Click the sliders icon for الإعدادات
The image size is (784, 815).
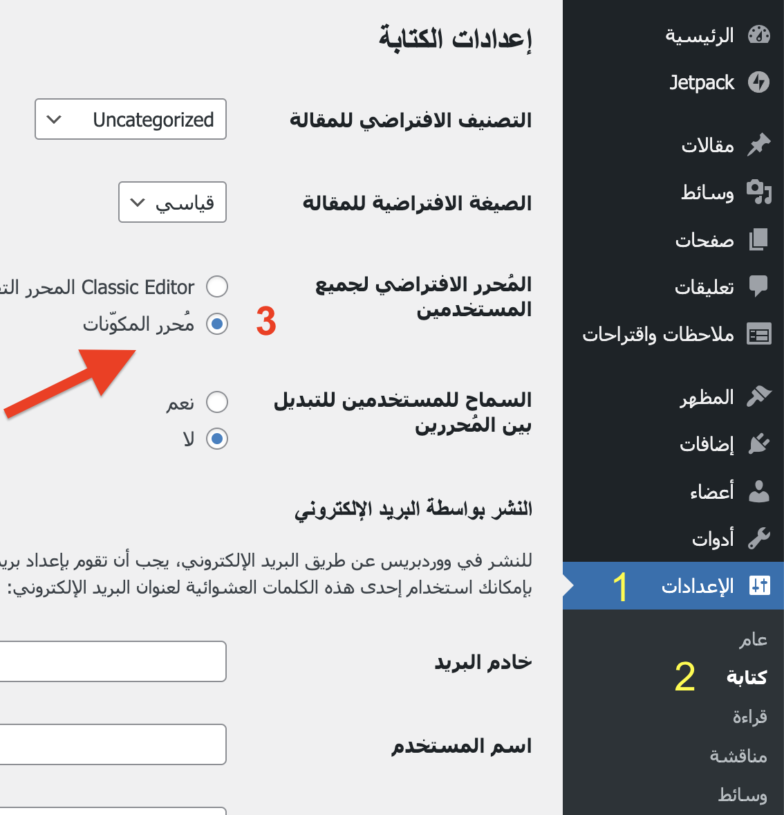759,586
